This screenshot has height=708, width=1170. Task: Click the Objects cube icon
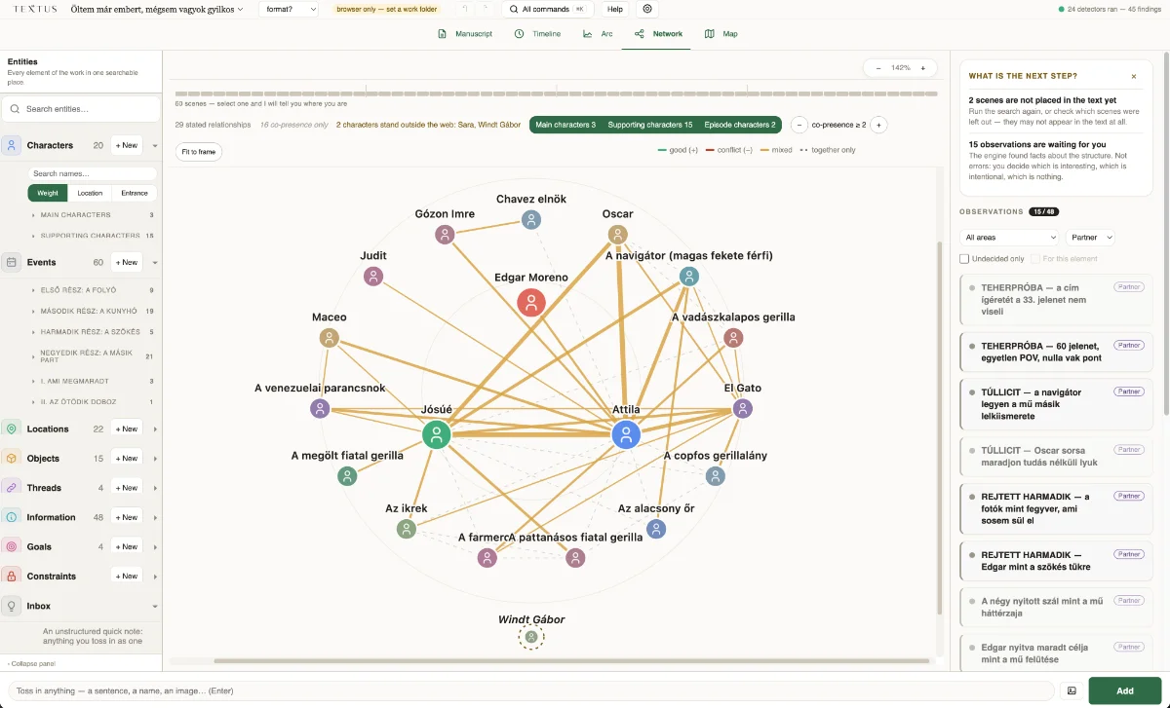[11, 458]
